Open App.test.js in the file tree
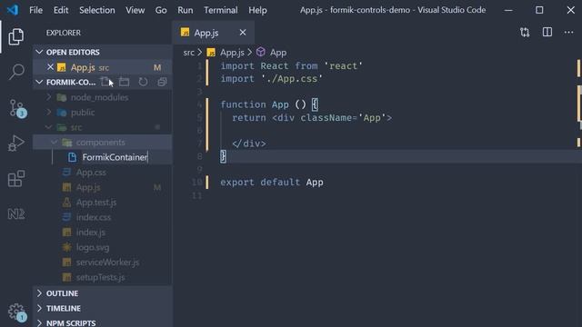The height and width of the screenshot is (327, 582). (103, 202)
